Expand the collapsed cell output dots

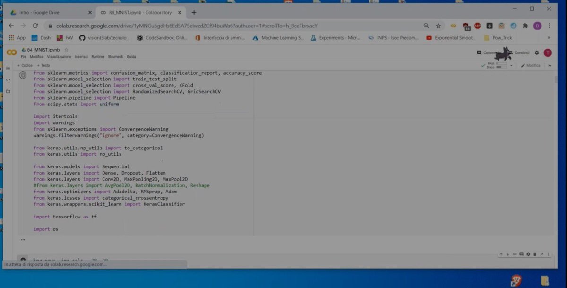coord(23,240)
